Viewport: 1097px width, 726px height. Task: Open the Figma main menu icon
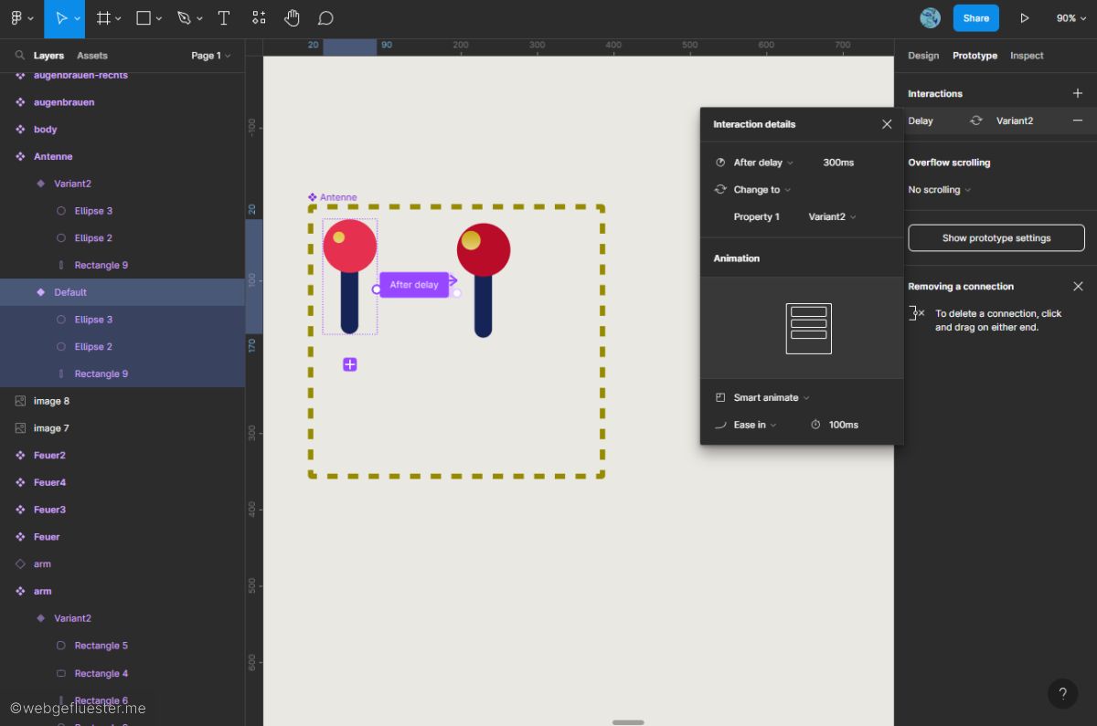[16, 18]
